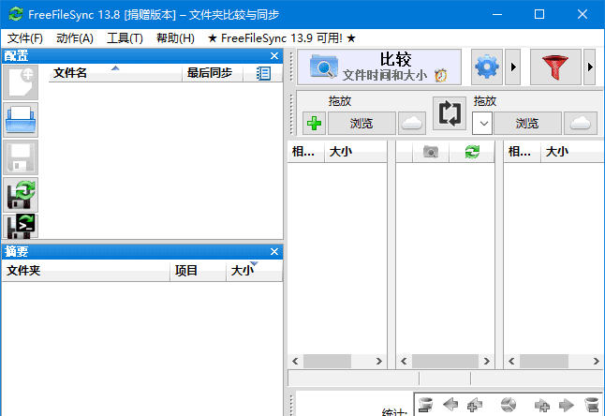Click the pie chart statistic icon
Screen dimensions: 605x416
[x=509, y=405]
